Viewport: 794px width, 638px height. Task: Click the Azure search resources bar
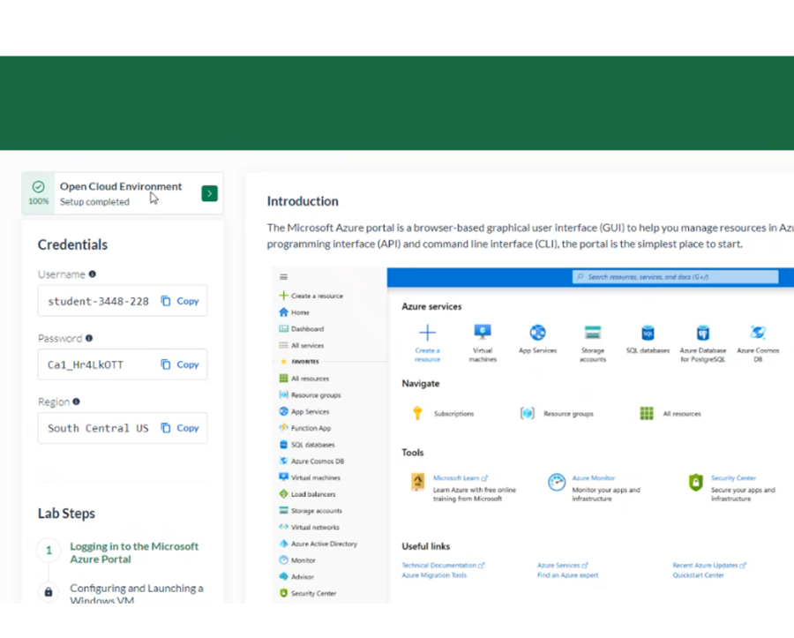coord(675,277)
